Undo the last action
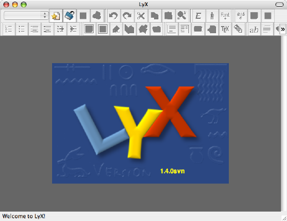Viewport: 287px width, 221px height. point(114,16)
